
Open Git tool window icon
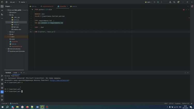tap(2, 100)
